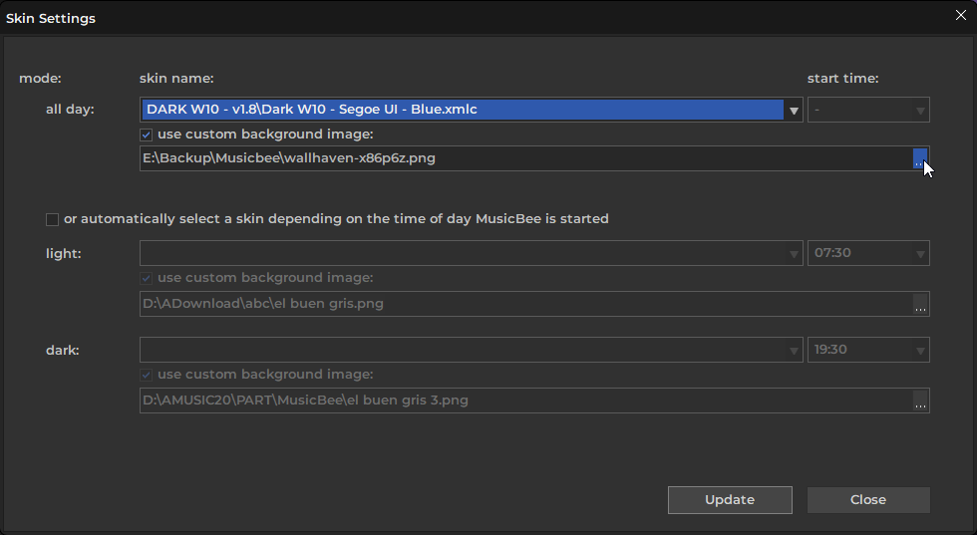
Task: Open the 07:30 start time dropdown
Action: pyautogui.click(x=868, y=253)
